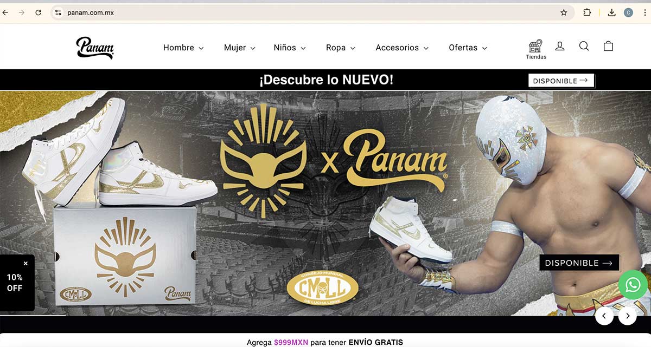Image resolution: width=651 pixels, height=347 pixels.
Task: Bookmark this page with the star icon
Action: 564,12
